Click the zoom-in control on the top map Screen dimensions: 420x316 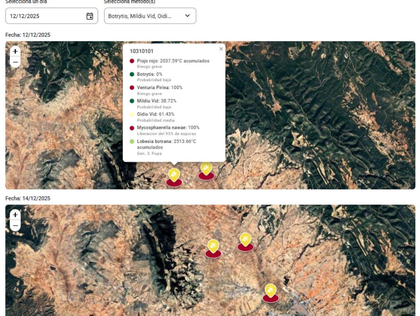14,51
